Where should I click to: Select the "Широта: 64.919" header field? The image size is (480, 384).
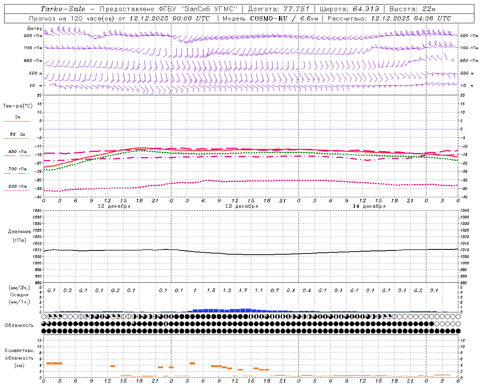coord(349,9)
